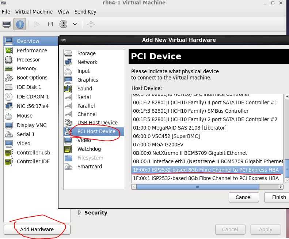289x239 pixels.
Task: Select 07:00:0 MGA G200EV device
Action: point(208,145)
